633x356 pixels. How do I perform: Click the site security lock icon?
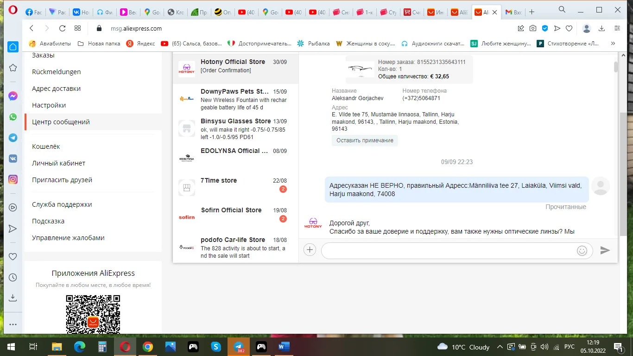pyautogui.click(x=99, y=28)
